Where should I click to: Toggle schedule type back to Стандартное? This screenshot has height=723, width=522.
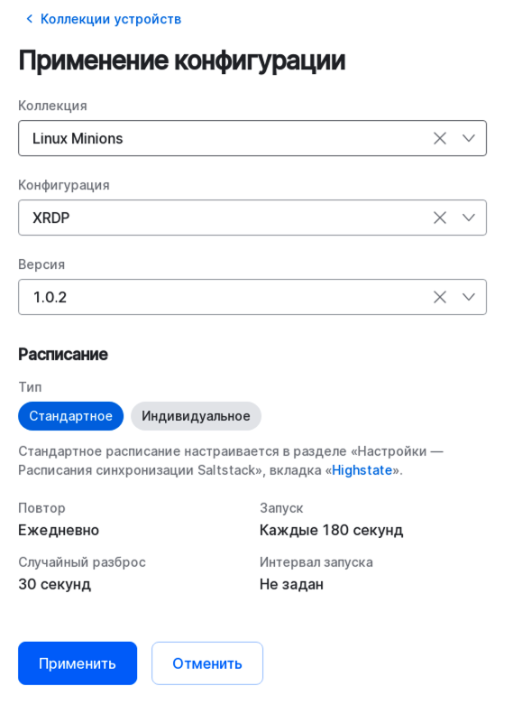point(70,416)
